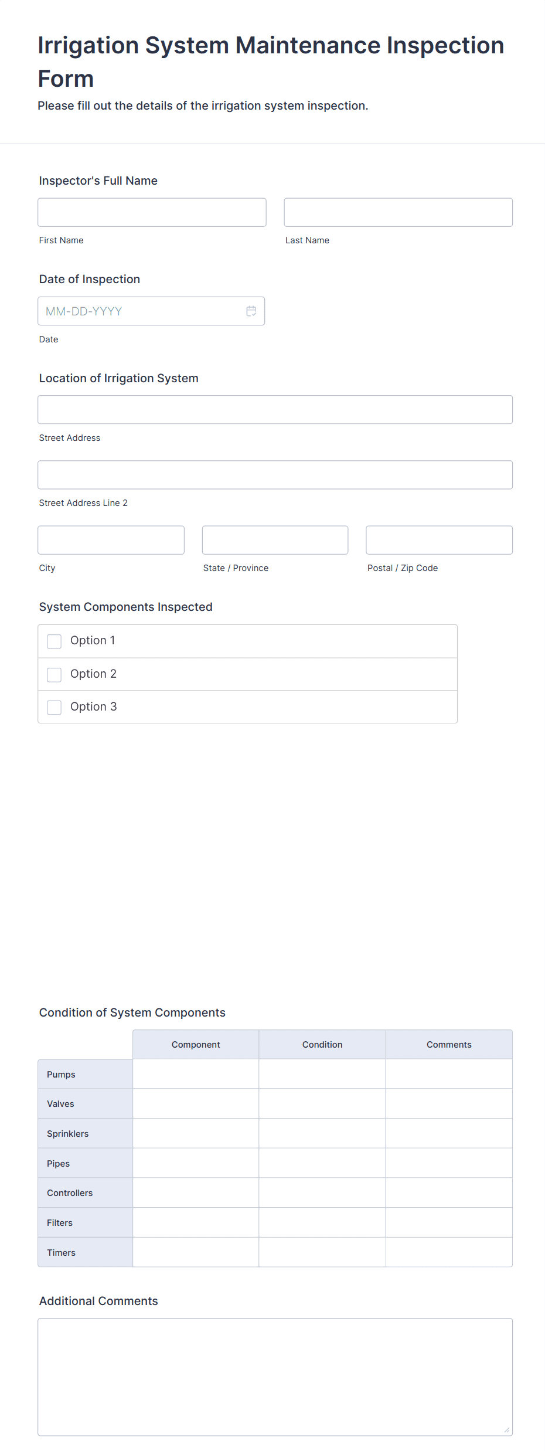
Task: Click the Last Name input field
Action: coord(398,212)
